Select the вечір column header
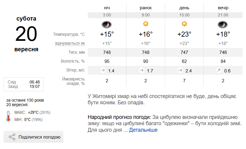Viewport: 246px width, 149px height. point(223,8)
